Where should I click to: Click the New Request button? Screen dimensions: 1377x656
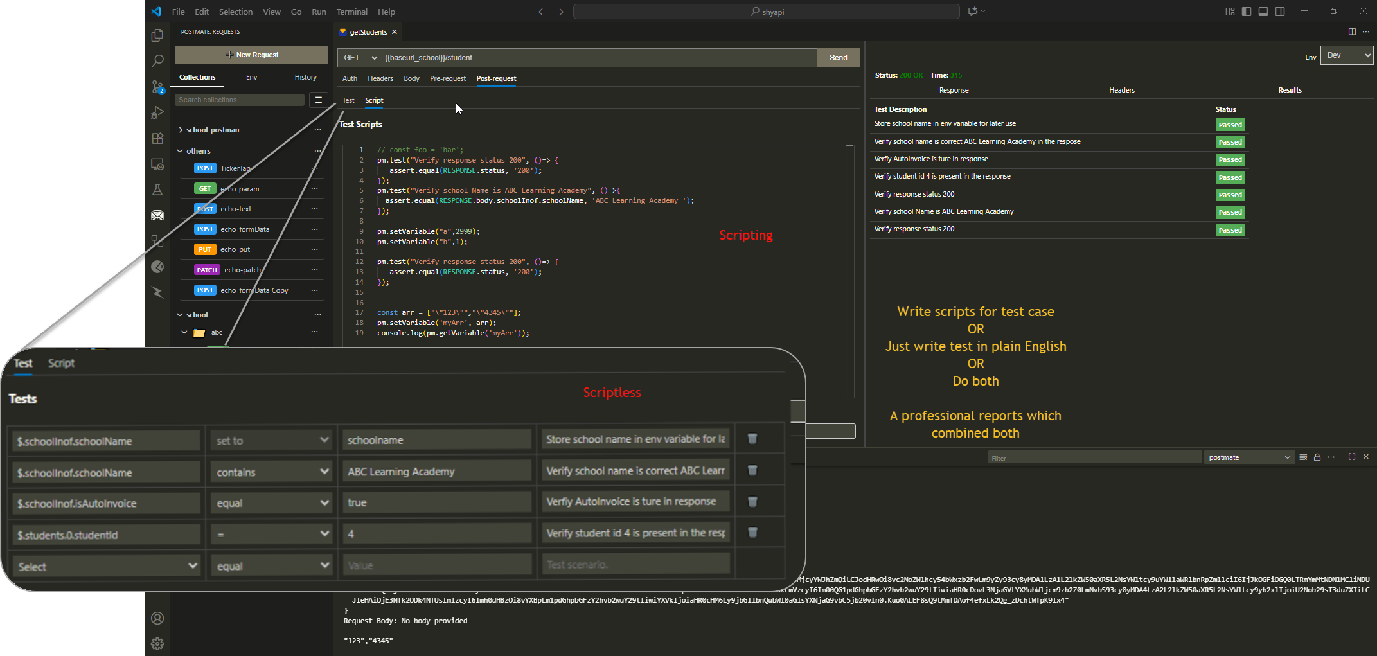(251, 55)
